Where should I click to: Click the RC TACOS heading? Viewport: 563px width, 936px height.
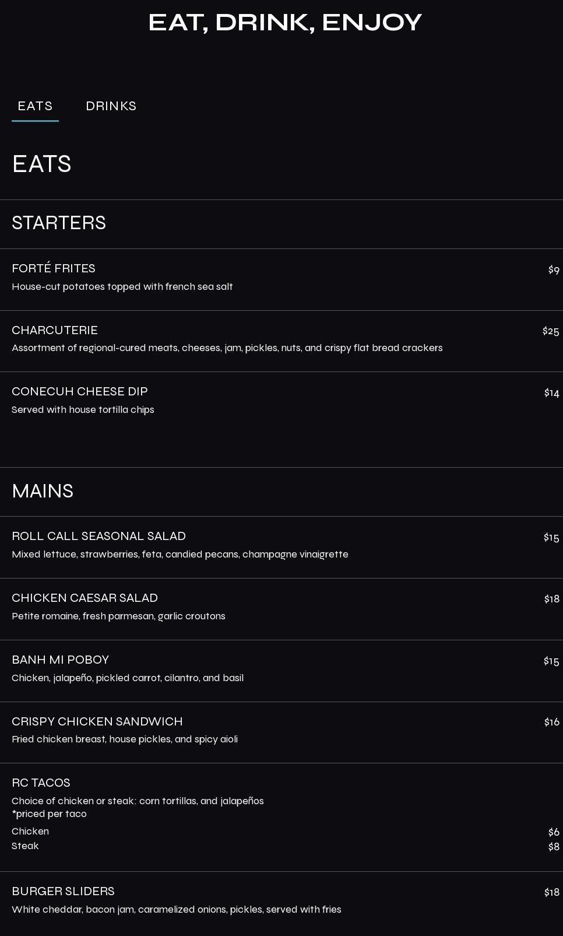[x=41, y=783]
